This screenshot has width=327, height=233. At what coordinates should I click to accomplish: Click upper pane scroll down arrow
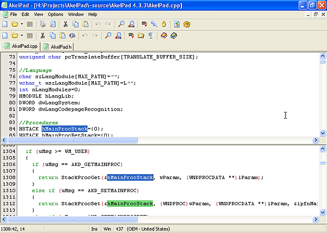pos(323,133)
